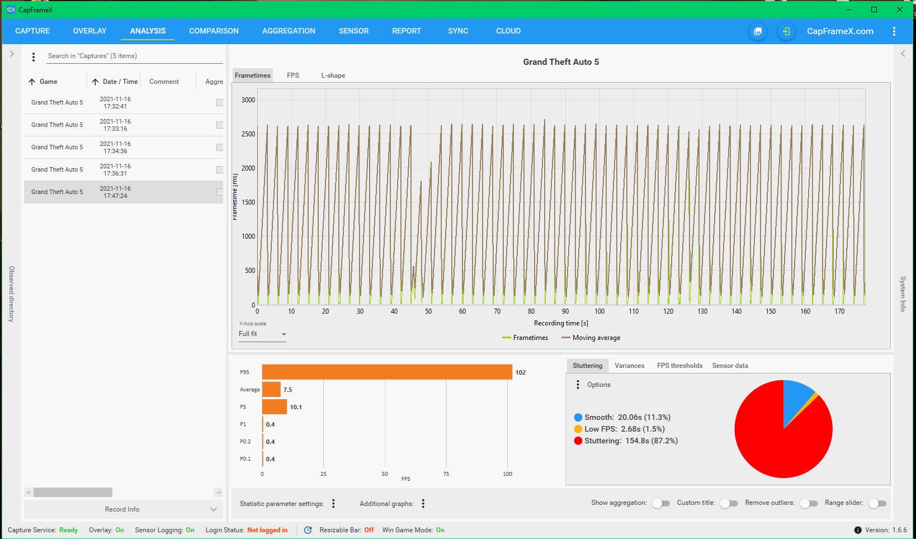Screen dimensions: 916x539
Task: Open the stuttering Options dots menu
Action: click(x=578, y=385)
